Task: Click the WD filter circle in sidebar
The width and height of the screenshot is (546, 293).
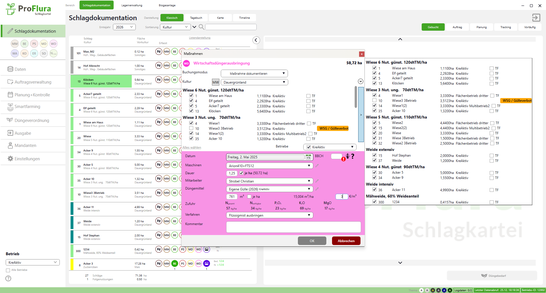Action: pos(53,44)
